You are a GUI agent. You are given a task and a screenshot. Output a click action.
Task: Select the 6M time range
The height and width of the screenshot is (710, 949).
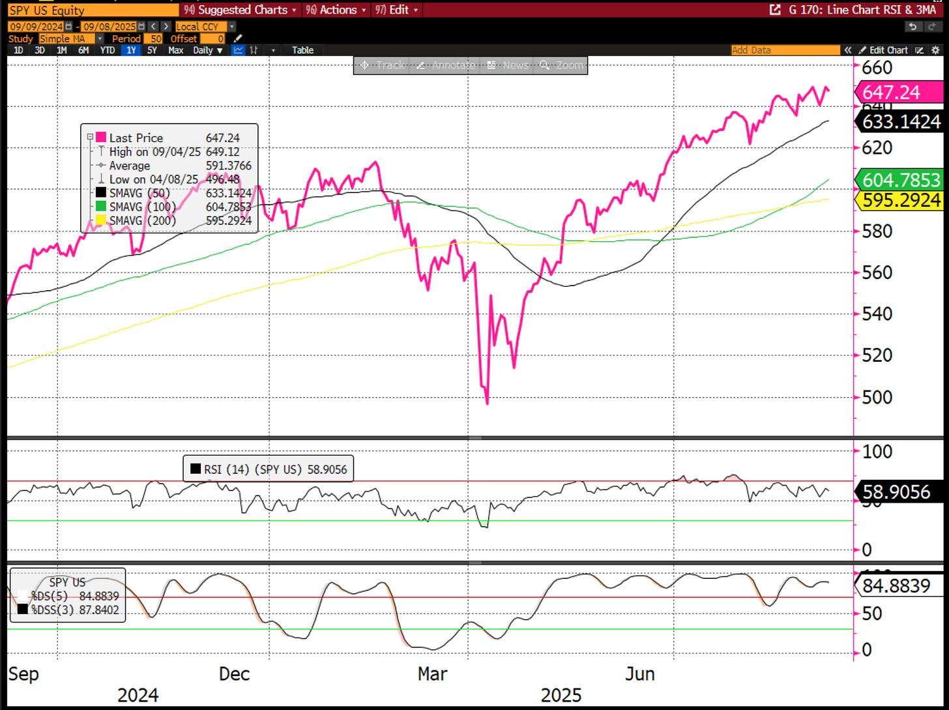coord(83,50)
